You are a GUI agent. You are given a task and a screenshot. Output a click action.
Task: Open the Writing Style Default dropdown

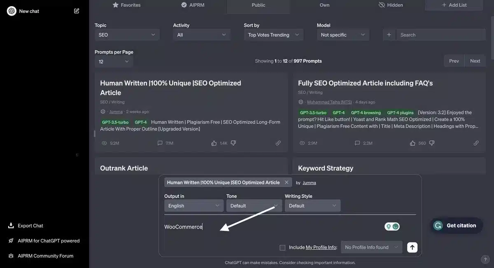[x=312, y=206]
